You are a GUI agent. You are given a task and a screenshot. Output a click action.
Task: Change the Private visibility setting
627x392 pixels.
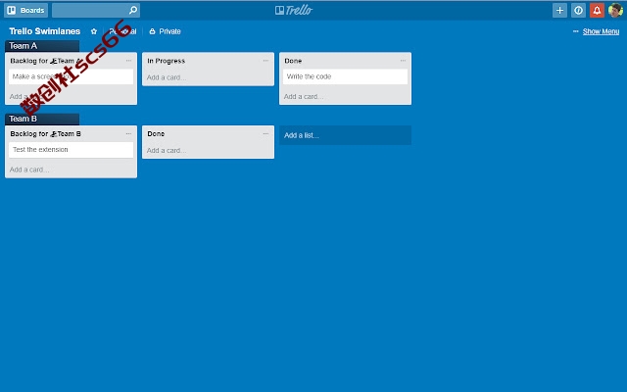tap(165, 31)
